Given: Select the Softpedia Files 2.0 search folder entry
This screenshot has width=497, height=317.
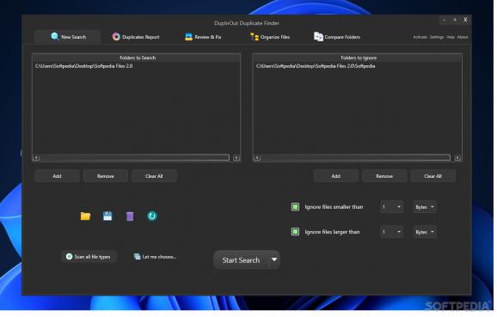Looking at the screenshot, I should tap(84, 66).
